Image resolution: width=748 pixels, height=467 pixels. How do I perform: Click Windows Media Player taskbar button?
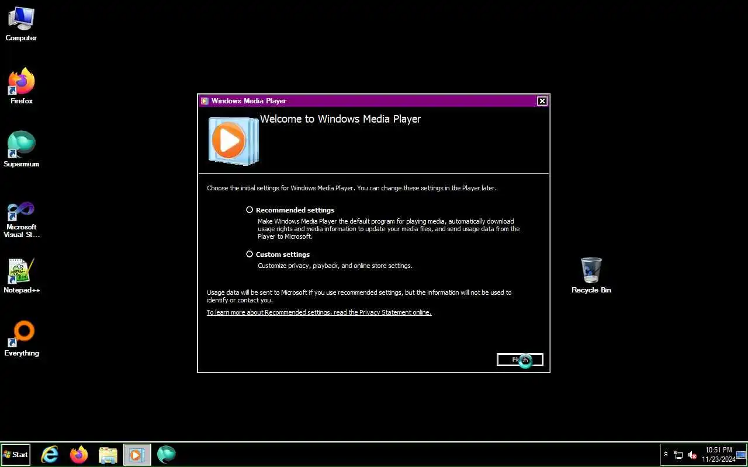[x=137, y=455]
